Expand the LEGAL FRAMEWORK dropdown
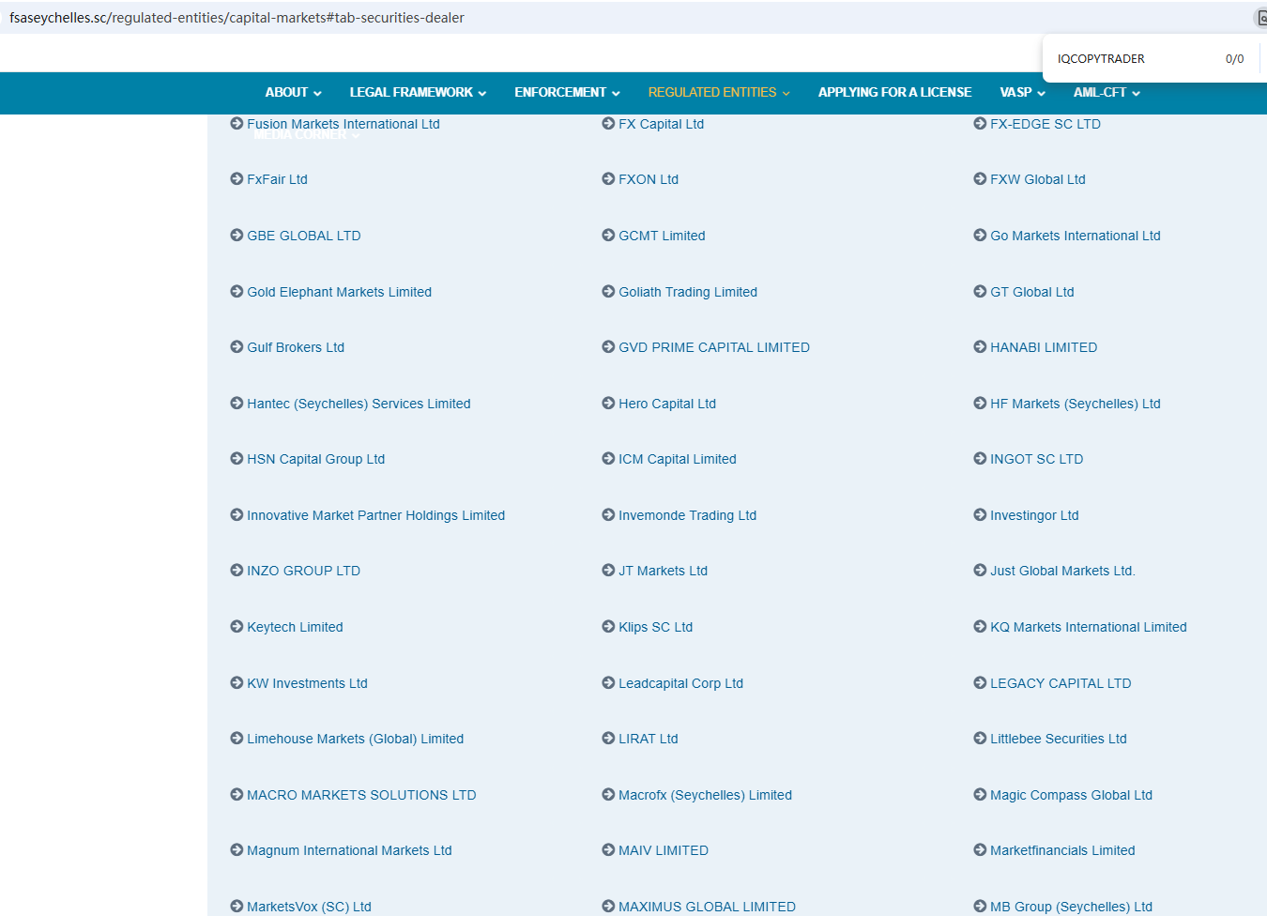Screen dimensions: 1267x916 pos(418,92)
